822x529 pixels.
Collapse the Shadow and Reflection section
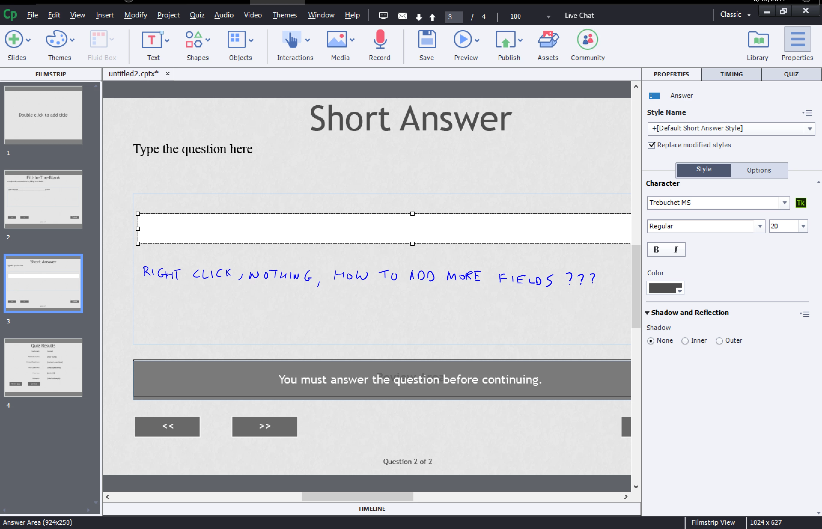[647, 313]
